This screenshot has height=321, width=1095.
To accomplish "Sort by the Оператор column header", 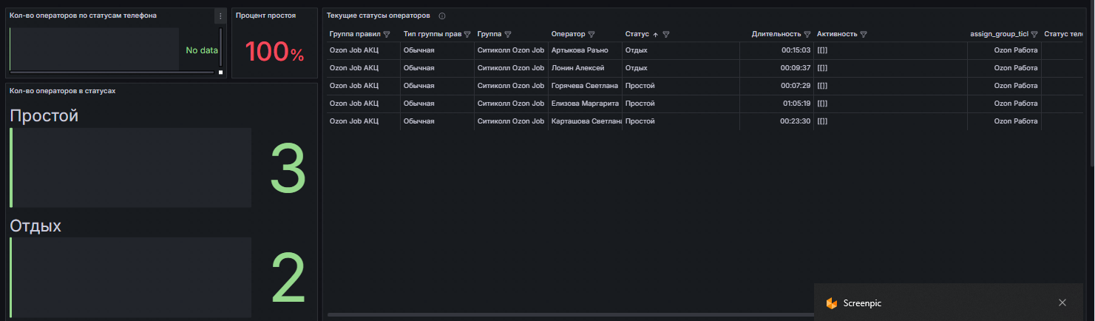I will click(568, 34).
